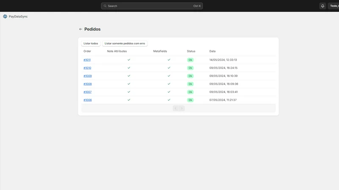Click the Data column header
339x190 pixels.
click(x=212, y=51)
